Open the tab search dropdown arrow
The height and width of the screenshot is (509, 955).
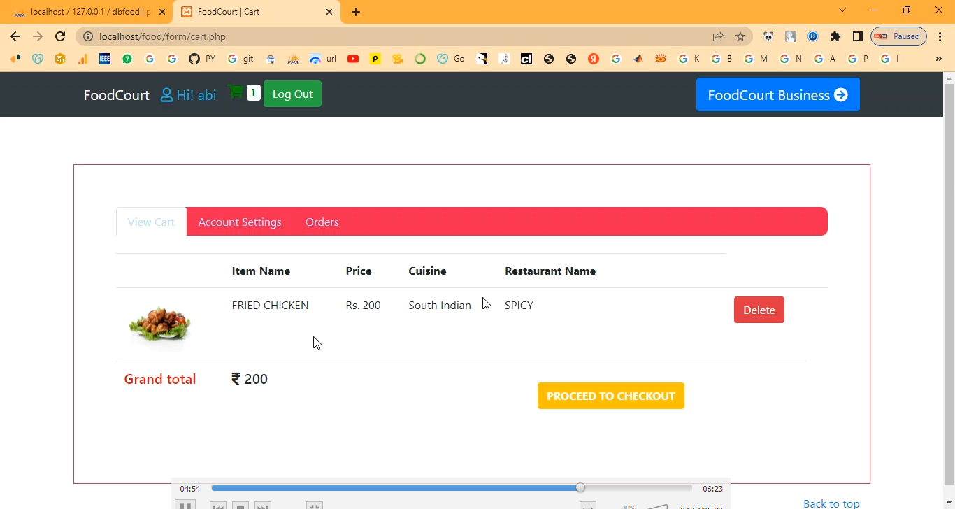coord(842,10)
